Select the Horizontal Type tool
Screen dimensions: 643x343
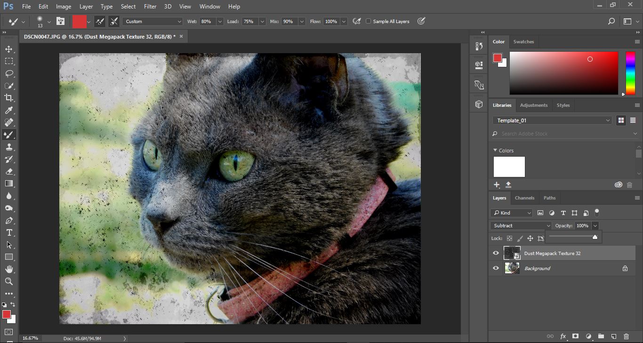coord(9,232)
